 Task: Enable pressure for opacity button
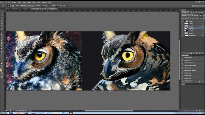(50, 6)
